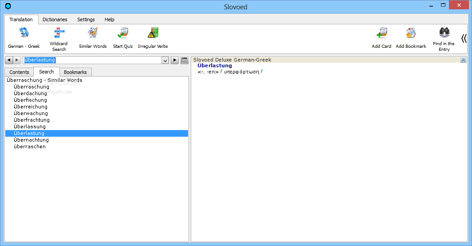Click the highlighted 'Überlastung' list row
The height and width of the screenshot is (246, 472).
pos(97,133)
